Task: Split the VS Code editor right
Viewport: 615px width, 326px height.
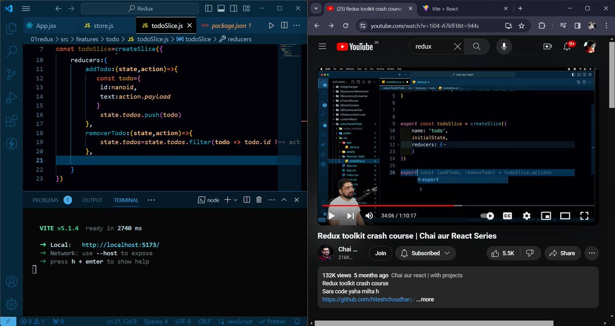Action: click(285, 26)
